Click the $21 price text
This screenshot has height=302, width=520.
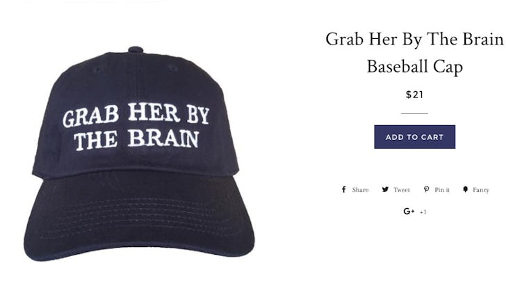pyautogui.click(x=414, y=95)
